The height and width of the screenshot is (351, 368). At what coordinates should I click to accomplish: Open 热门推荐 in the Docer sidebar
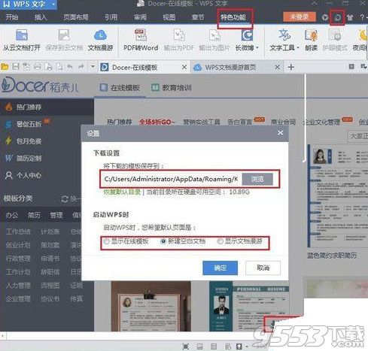point(47,107)
